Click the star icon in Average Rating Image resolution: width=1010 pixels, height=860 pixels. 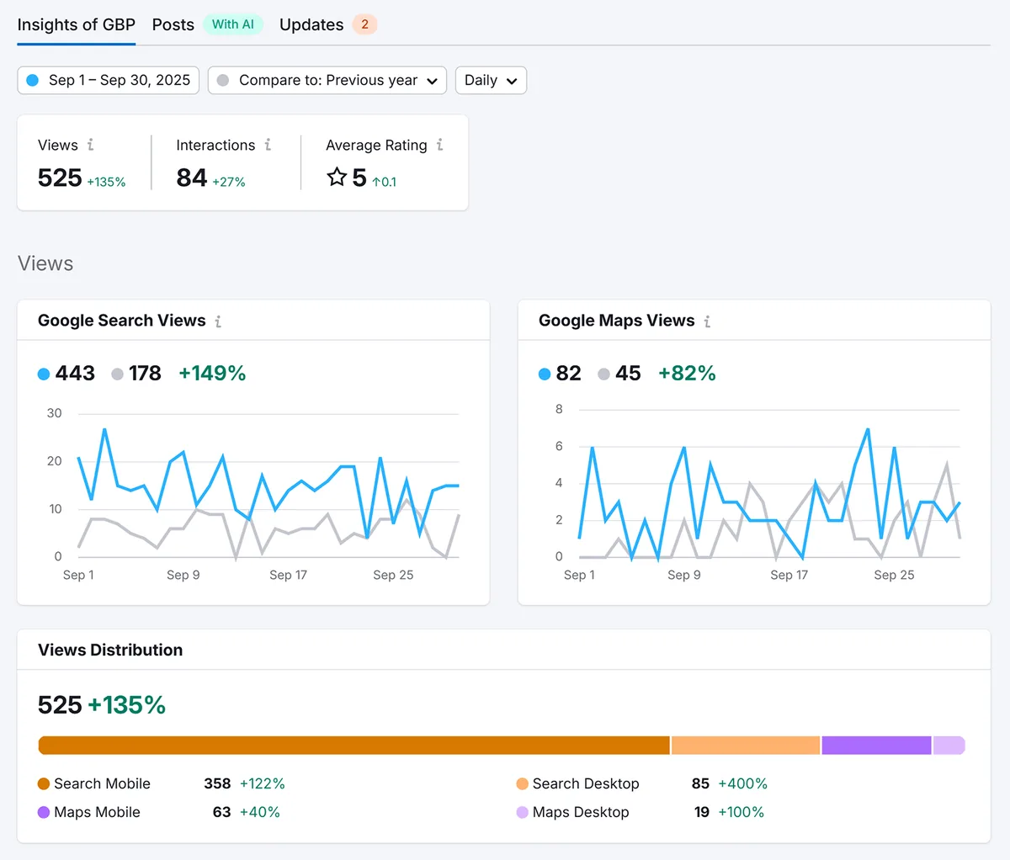[337, 177]
